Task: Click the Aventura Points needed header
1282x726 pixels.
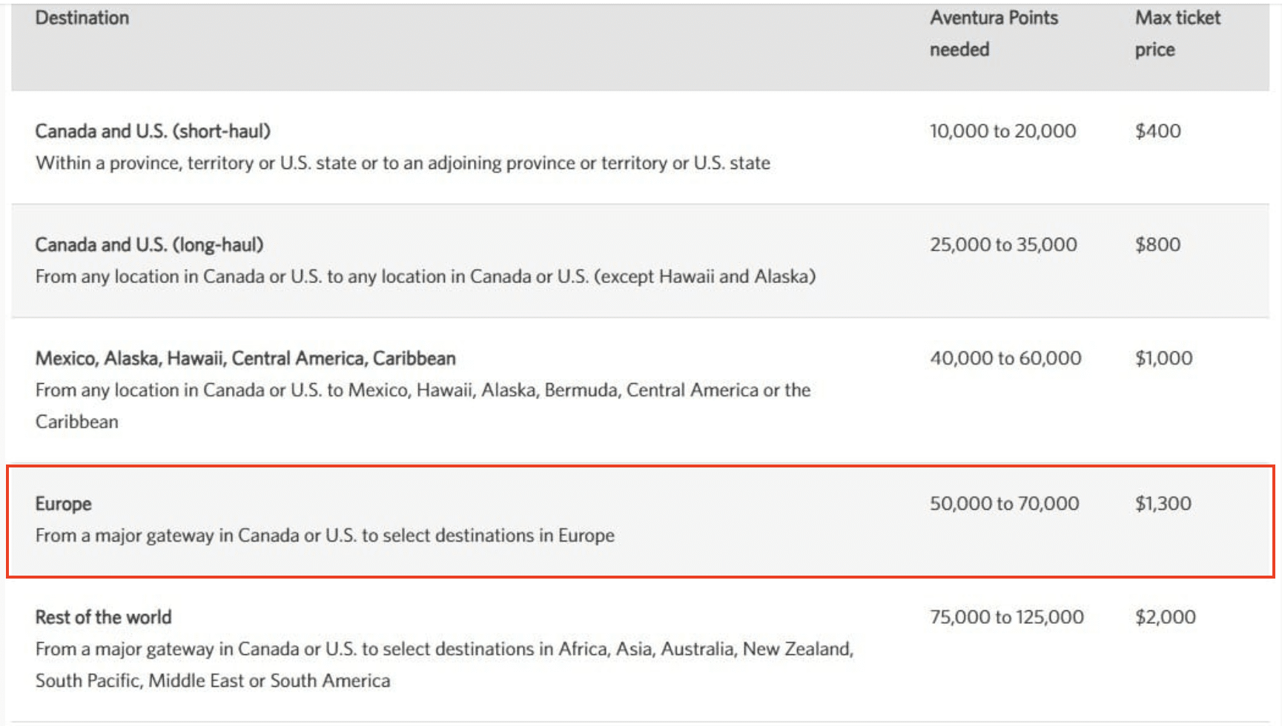Action: (993, 33)
